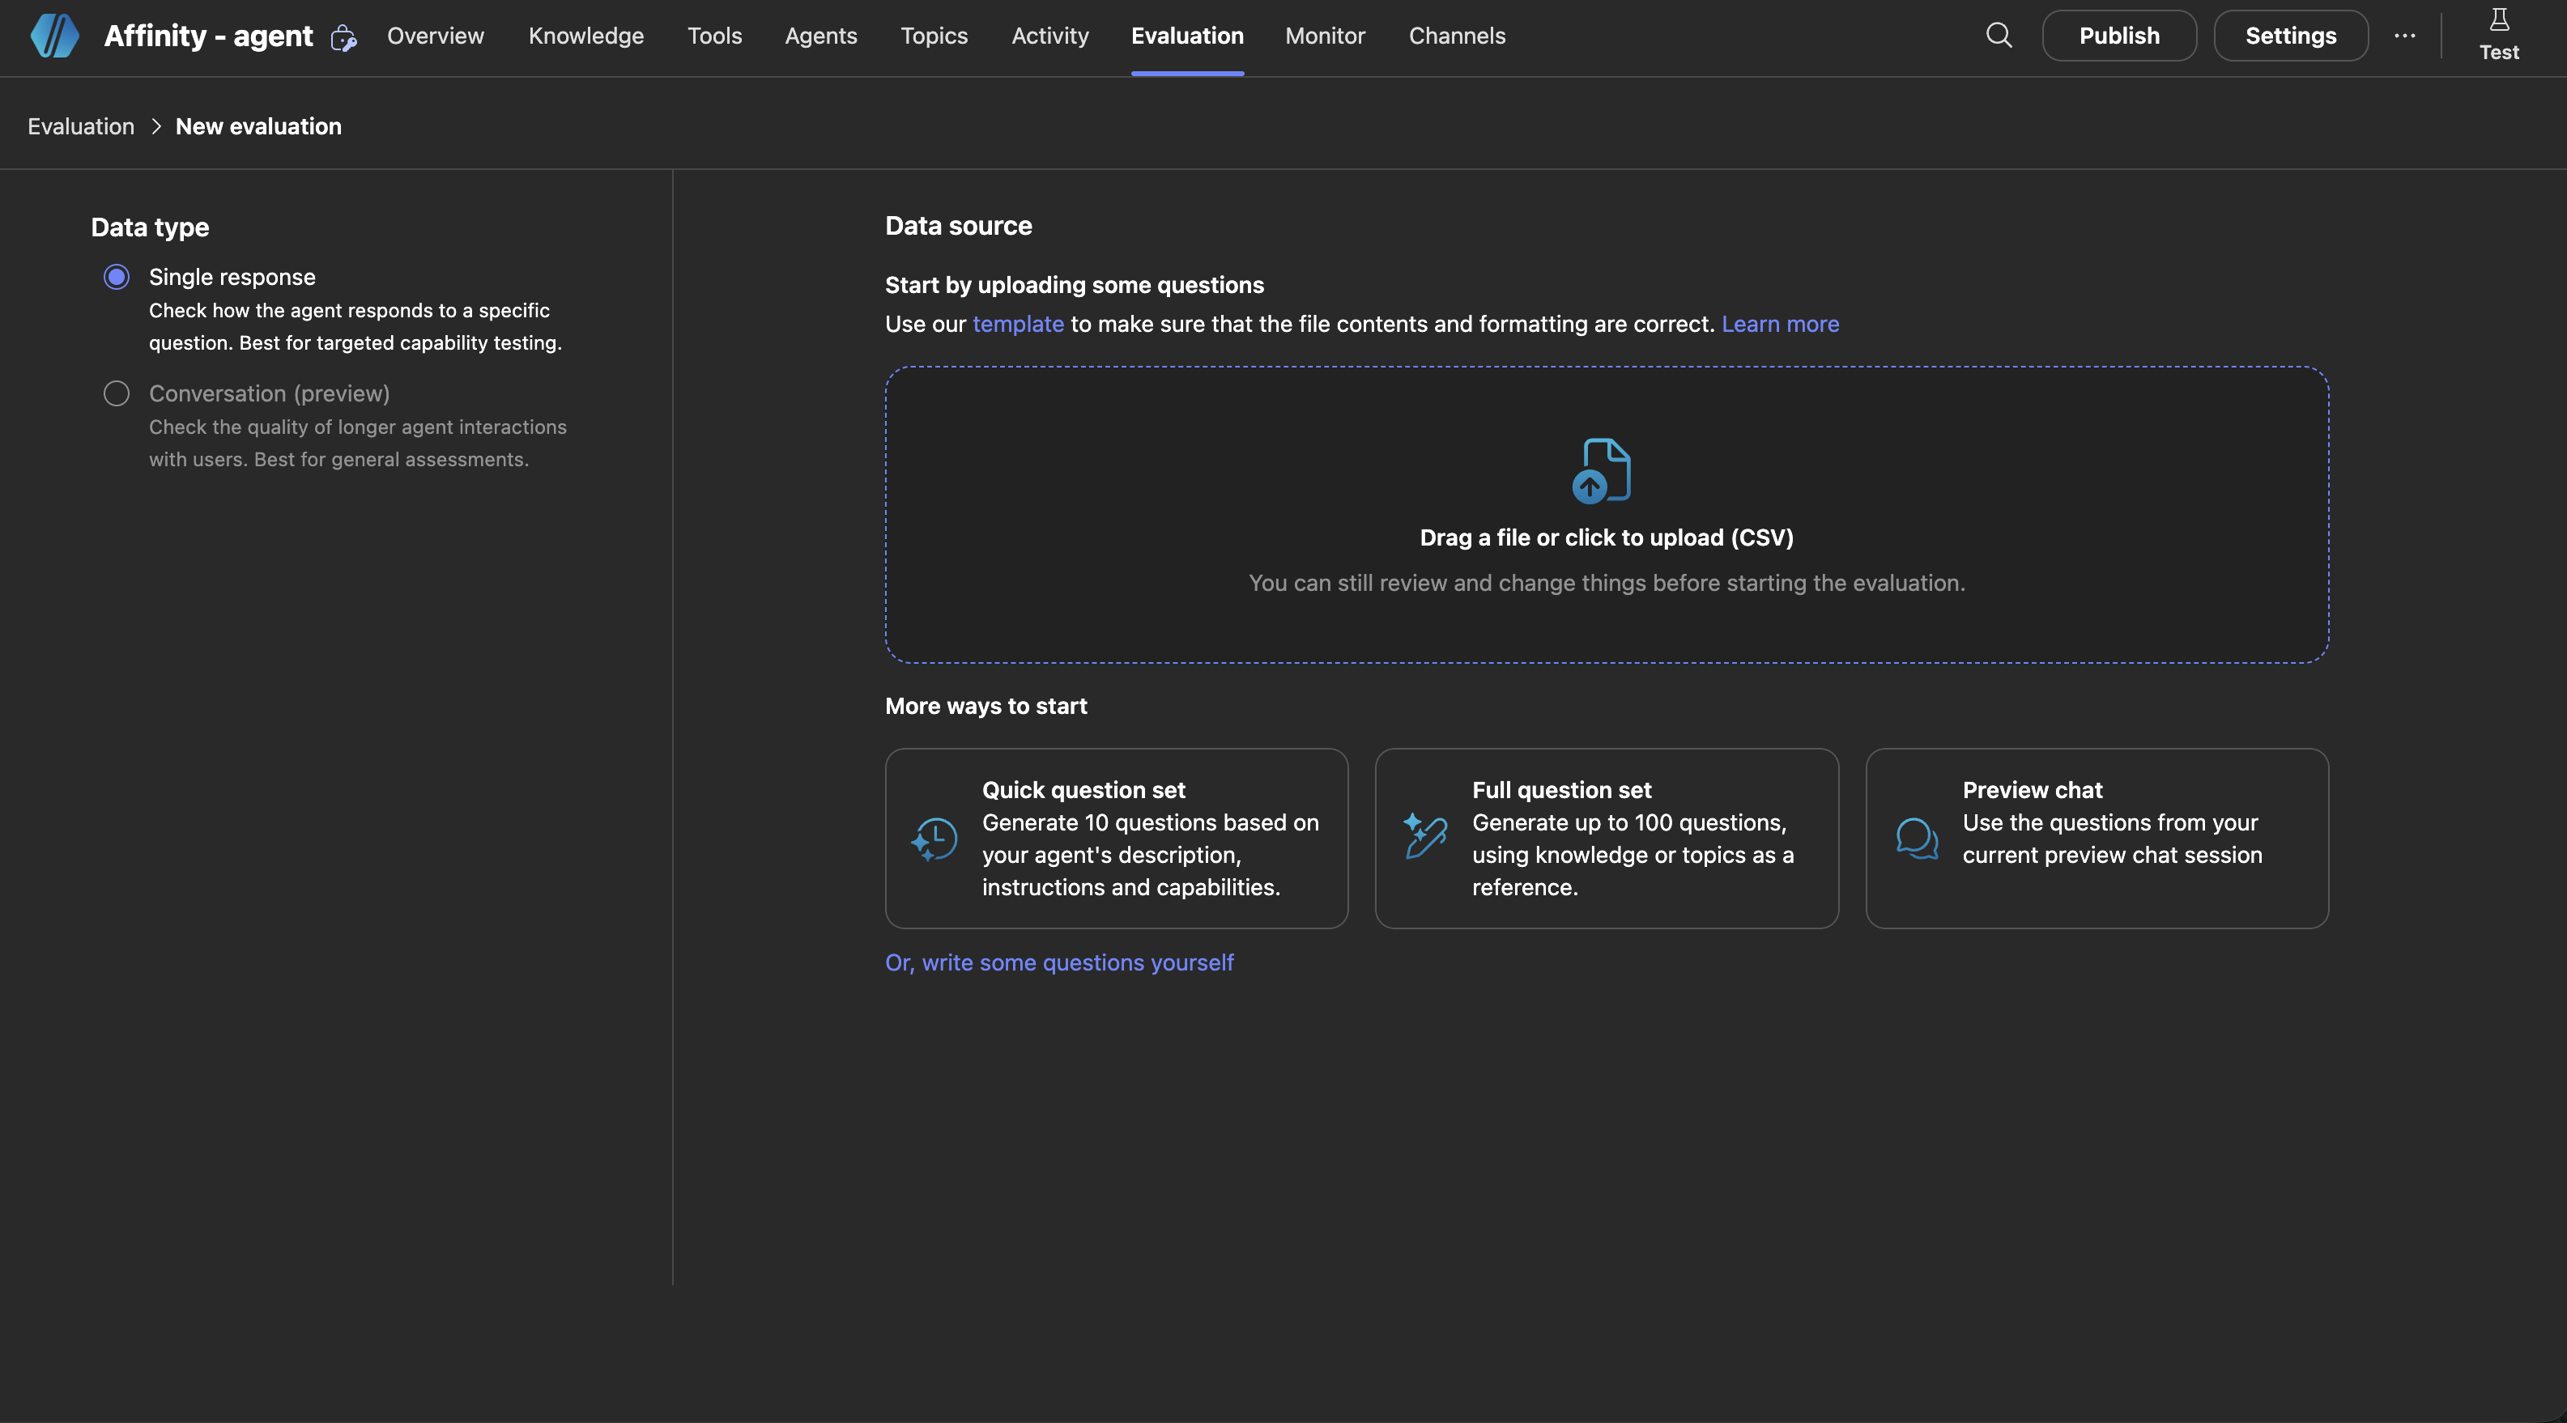Click the New evaluation breadcrumb text

(258, 126)
